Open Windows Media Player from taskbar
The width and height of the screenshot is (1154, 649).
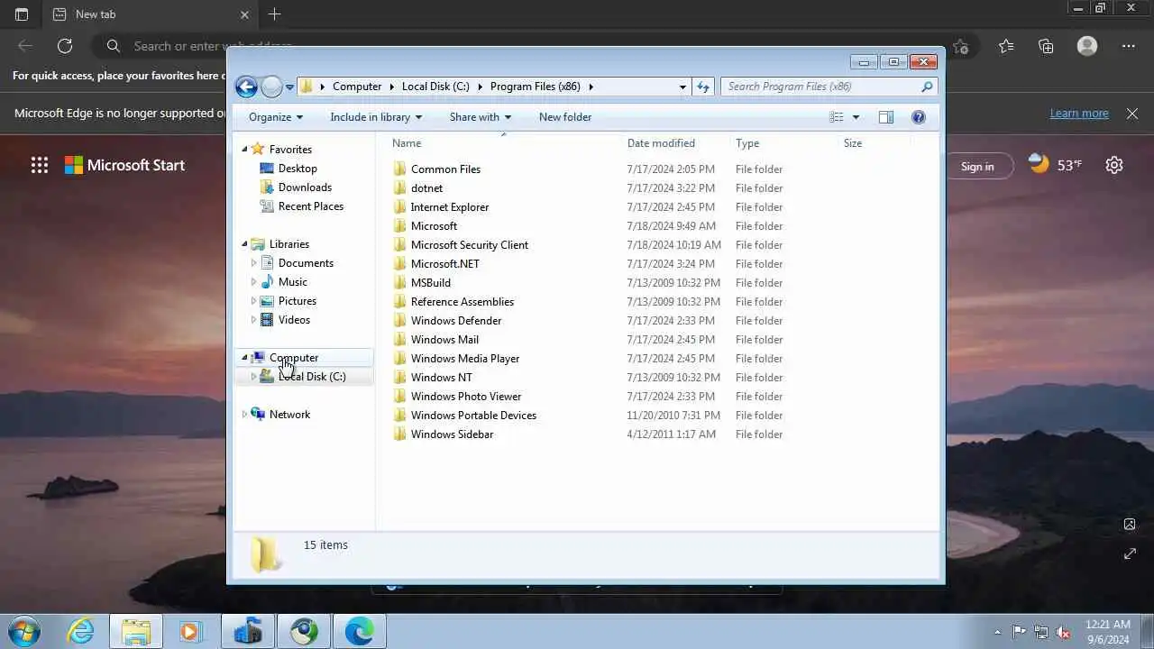point(190,632)
